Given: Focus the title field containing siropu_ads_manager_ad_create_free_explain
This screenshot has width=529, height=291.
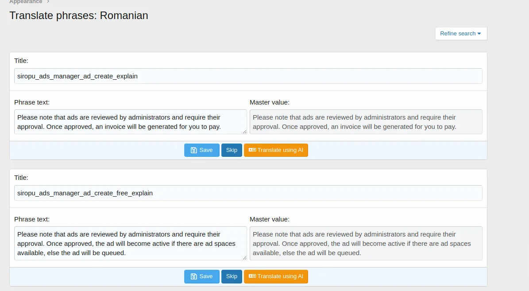Looking at the screenshot, I should pyautogui.click(x=248, y=193).
